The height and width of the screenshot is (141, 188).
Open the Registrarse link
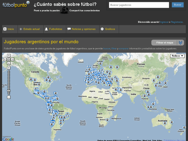177,22
